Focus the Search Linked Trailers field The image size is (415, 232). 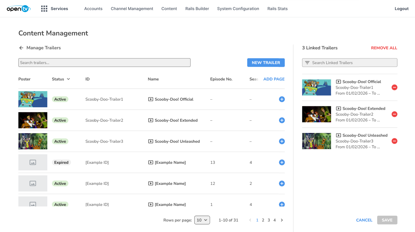pos(350,63)
